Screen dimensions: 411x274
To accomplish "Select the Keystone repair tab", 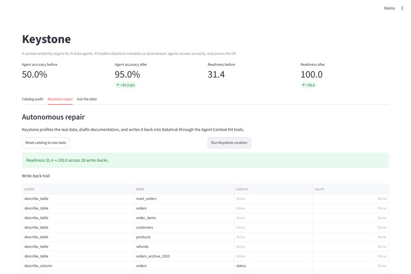I will pos(60,99).
